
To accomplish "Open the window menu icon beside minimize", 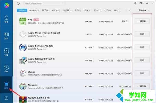I will 141,3.
